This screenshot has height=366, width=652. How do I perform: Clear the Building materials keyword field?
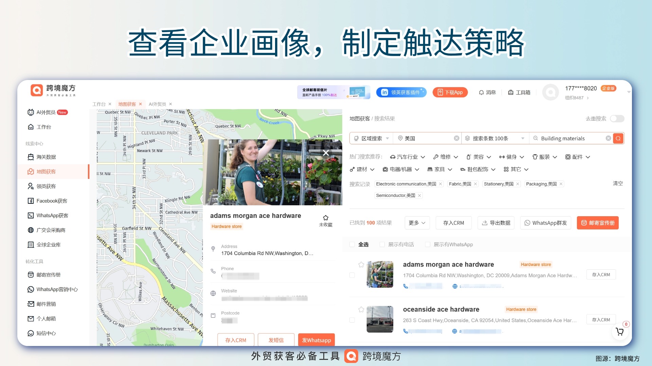coord(608,138)
